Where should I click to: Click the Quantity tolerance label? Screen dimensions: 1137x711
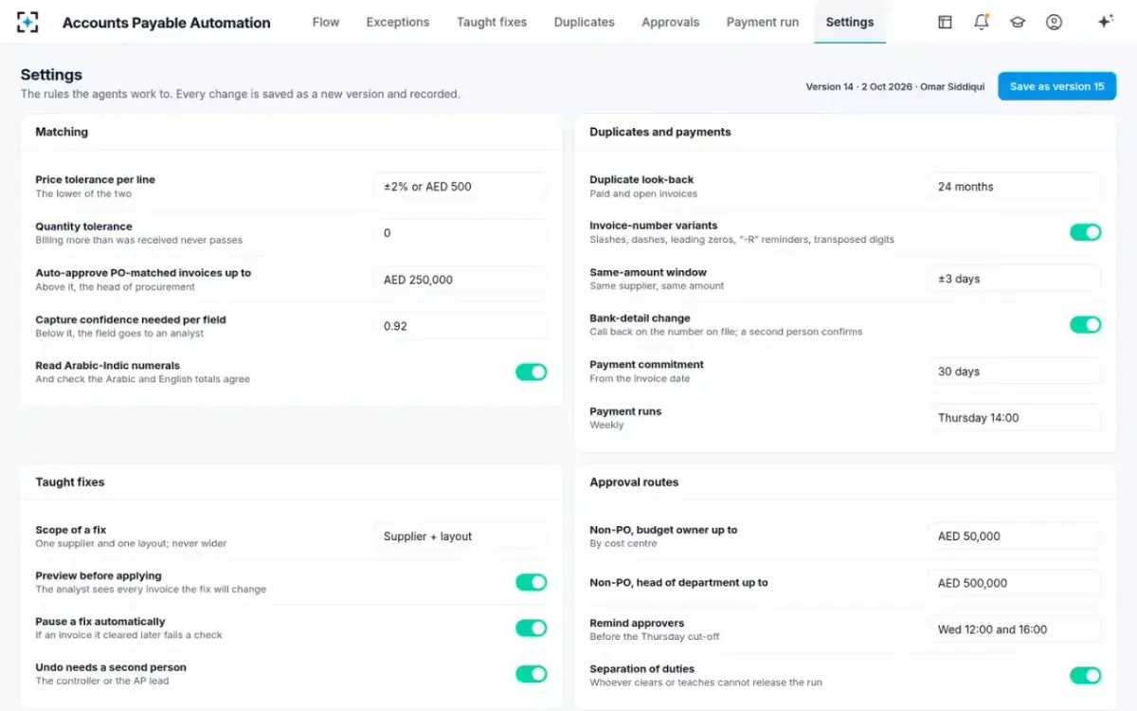pos(83,227)
